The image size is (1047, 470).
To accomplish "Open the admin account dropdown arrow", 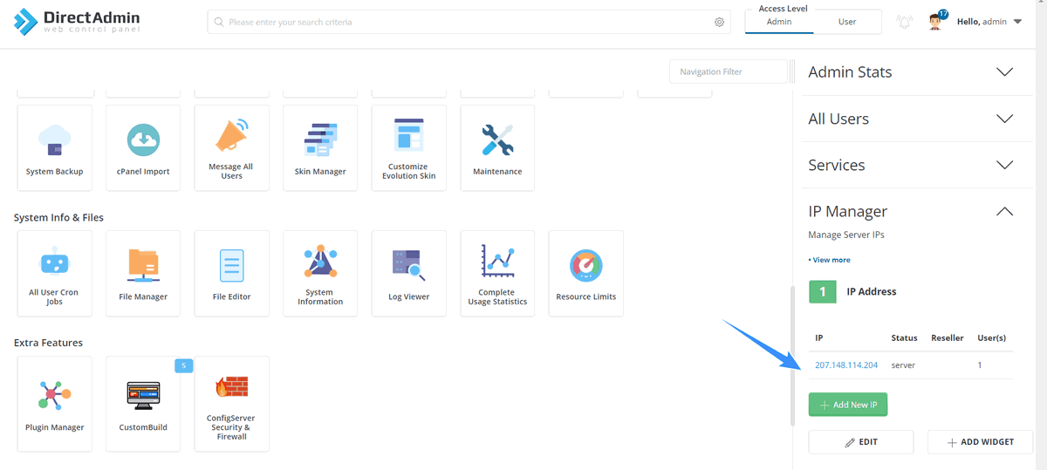I will point(1017,22).
